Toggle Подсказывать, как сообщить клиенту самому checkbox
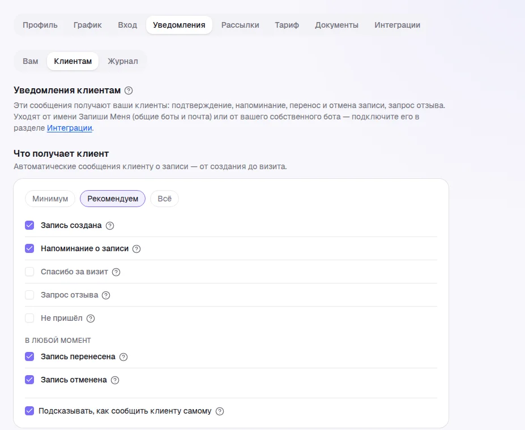 click(29, 411)
